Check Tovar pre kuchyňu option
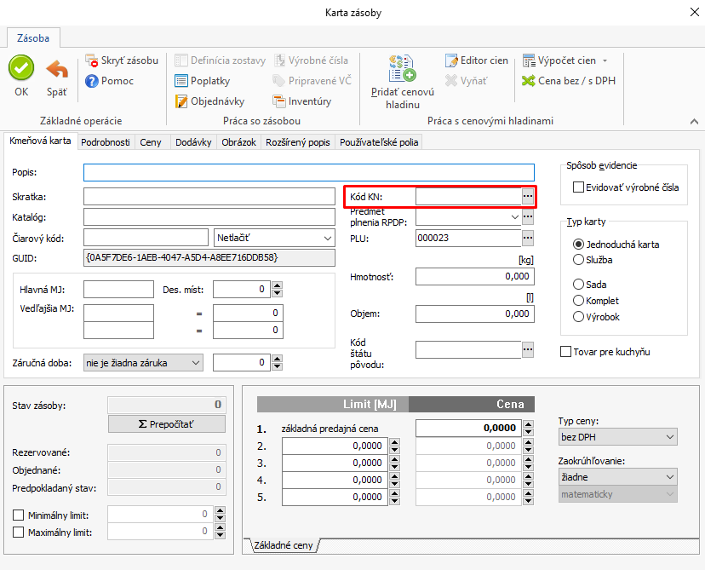The image size is (705, 570). (x=566, y=352)
